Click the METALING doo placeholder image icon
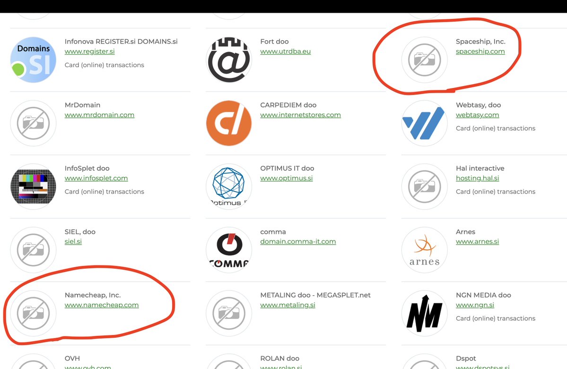This screenshot has width=567, height=369. click(x=229, y=313)
